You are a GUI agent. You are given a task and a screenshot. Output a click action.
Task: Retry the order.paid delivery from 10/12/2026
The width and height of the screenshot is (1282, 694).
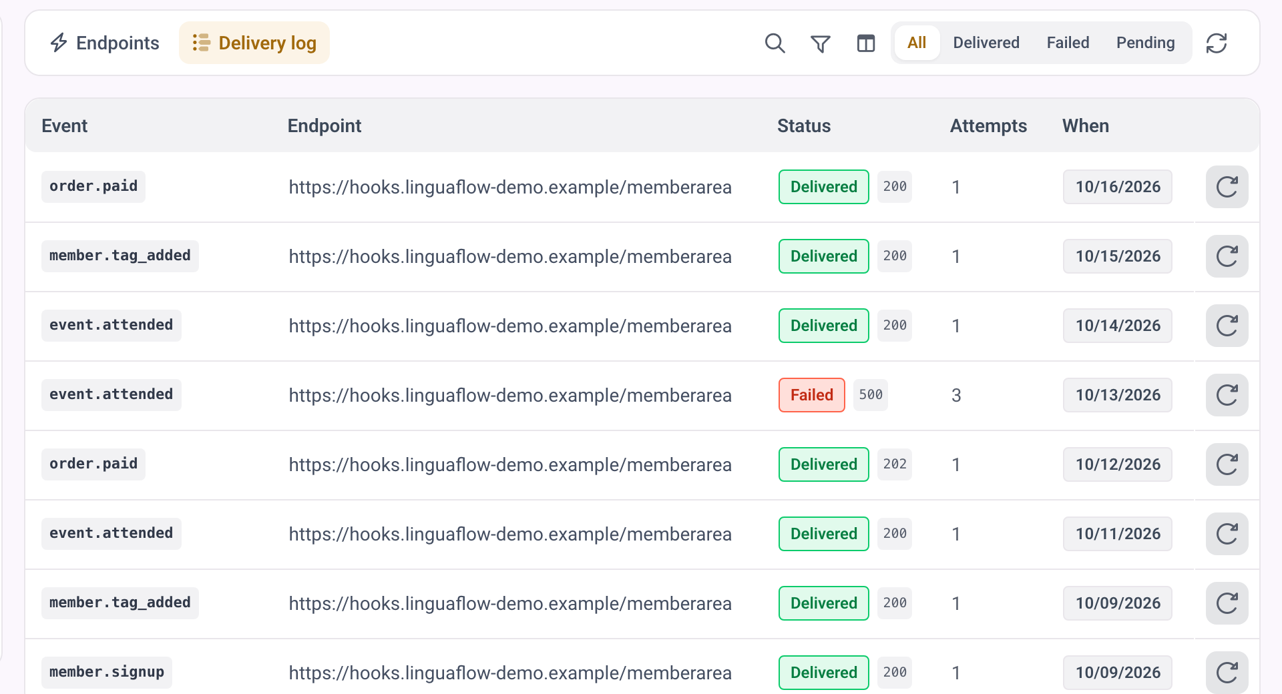pos(1227,464)
